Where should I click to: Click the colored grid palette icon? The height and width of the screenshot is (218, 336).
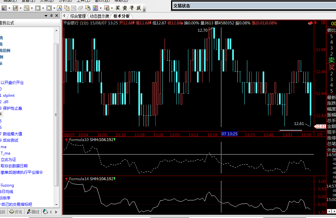[x=96, y=8]
